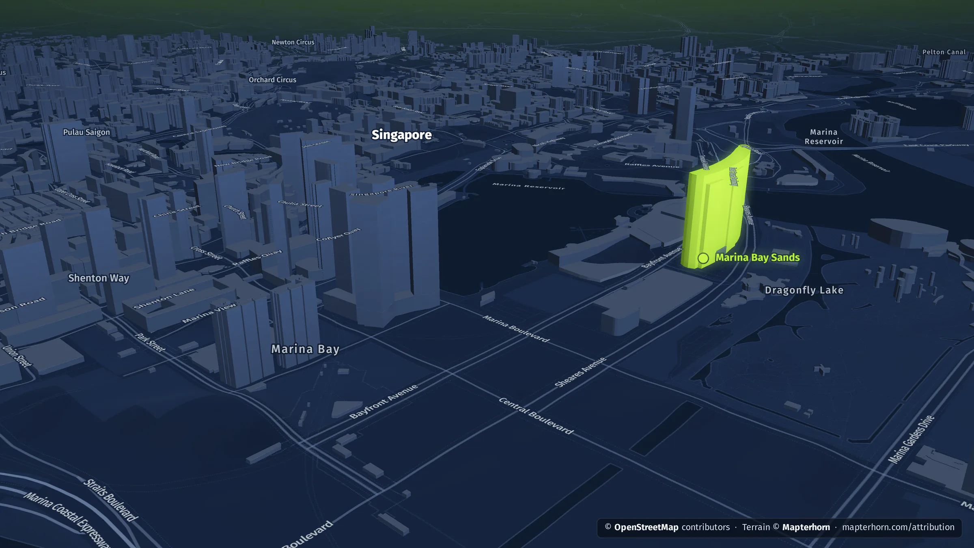The height and width of the screenshot is (548, 974).
Task: Click the Marina Bay Sands label
Action: [x=757, y=258]
